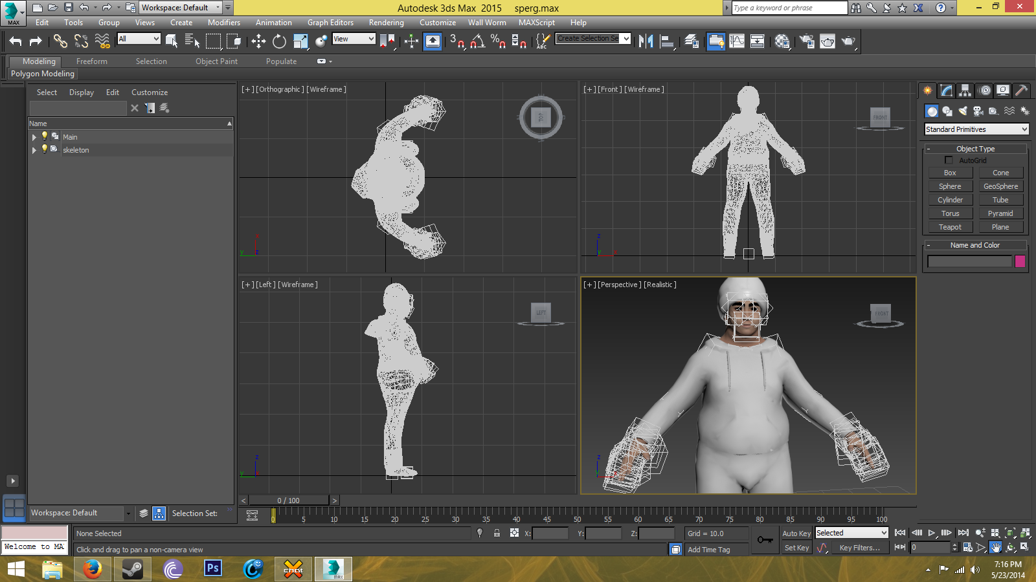The image size is (1036, 582).
Task: Toggle the Angle Snap tool
Action: pos(478,41)
